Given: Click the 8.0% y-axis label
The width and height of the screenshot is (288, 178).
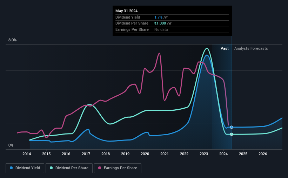Looking at the screenshot, I should tap(12, 40).
